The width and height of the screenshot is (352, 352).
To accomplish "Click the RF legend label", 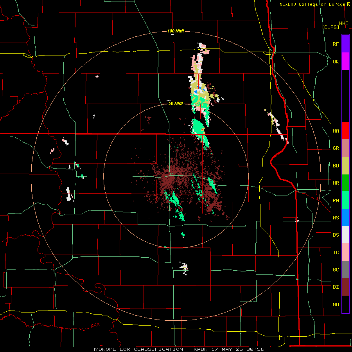I will point(336,44).
